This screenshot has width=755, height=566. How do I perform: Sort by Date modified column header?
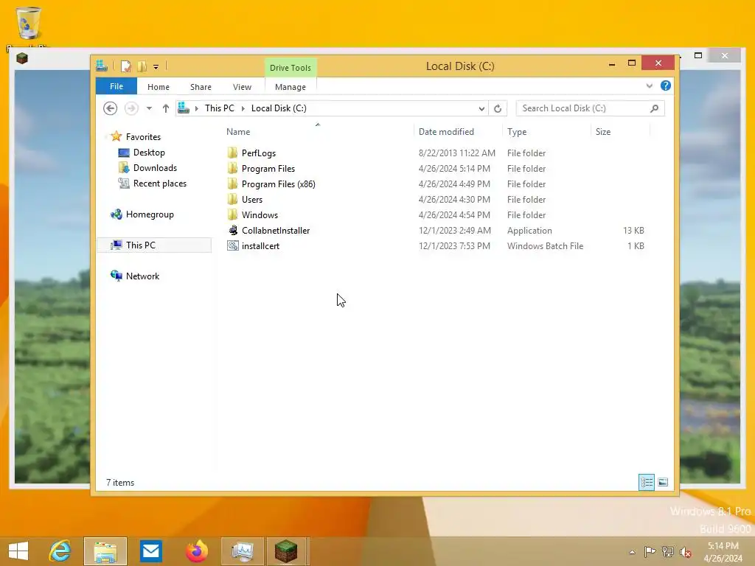446,132
